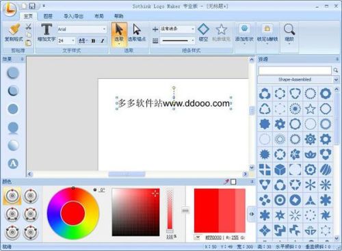Click the Copy icon below the scissors
342x251 pixels.
29,35
